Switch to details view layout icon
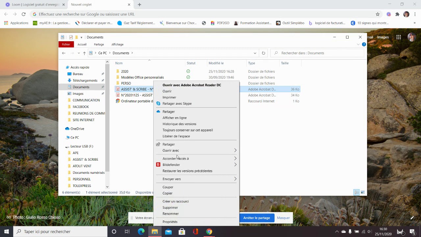Viewport: 421px width, 237px height. pos(357,192)
